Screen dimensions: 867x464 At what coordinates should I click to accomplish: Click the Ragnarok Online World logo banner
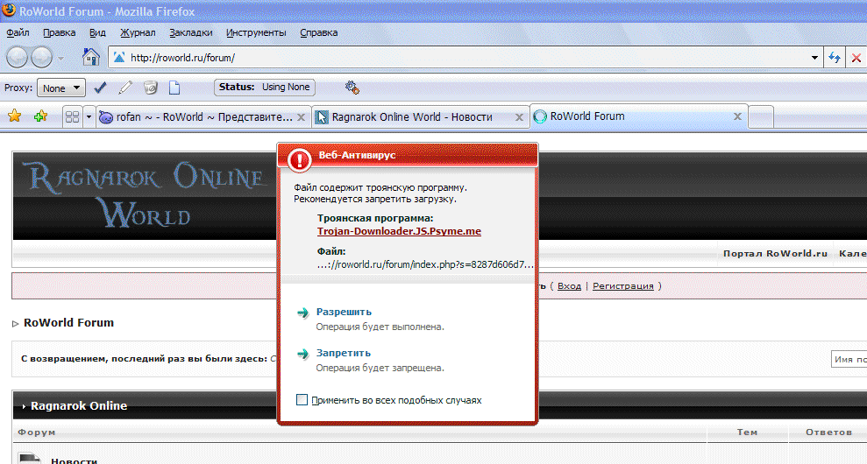click(145, 195)
